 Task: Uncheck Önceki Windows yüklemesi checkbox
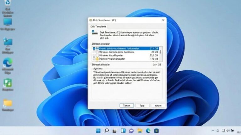[94, 48]
